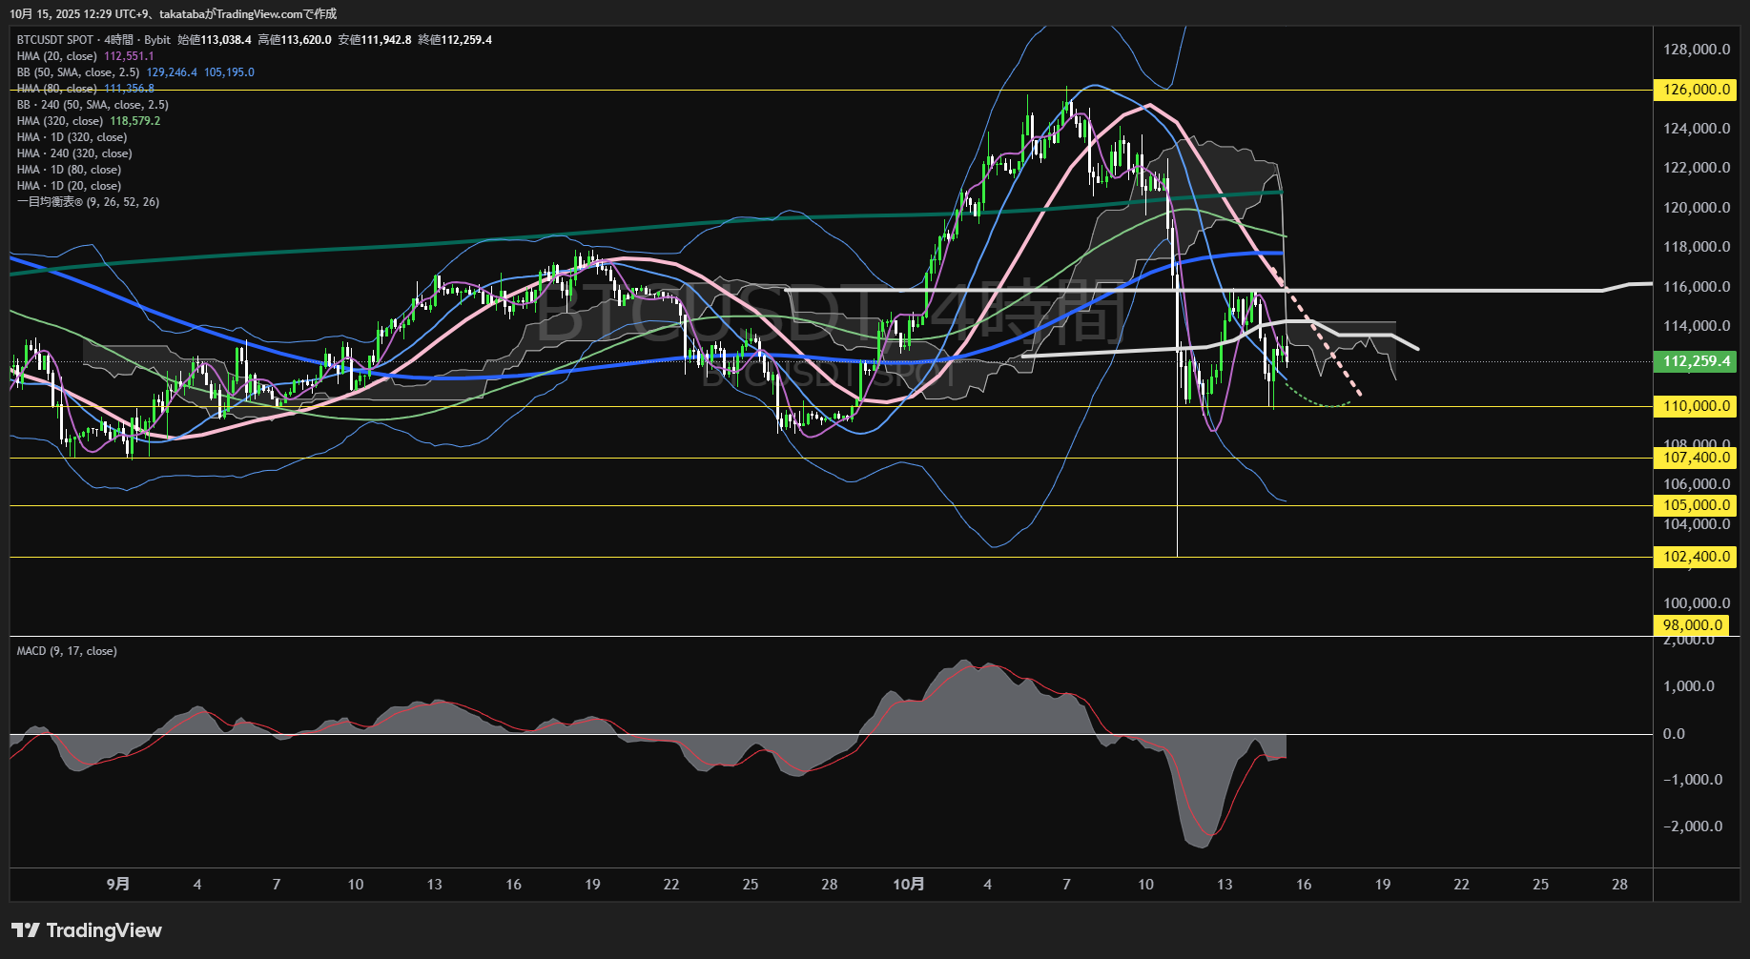The height and width of the screenshot is (959, 1750).
Task: Open the Ichimoku (9, 26, 52, 26) legend entry
Action: coord(88,202)
